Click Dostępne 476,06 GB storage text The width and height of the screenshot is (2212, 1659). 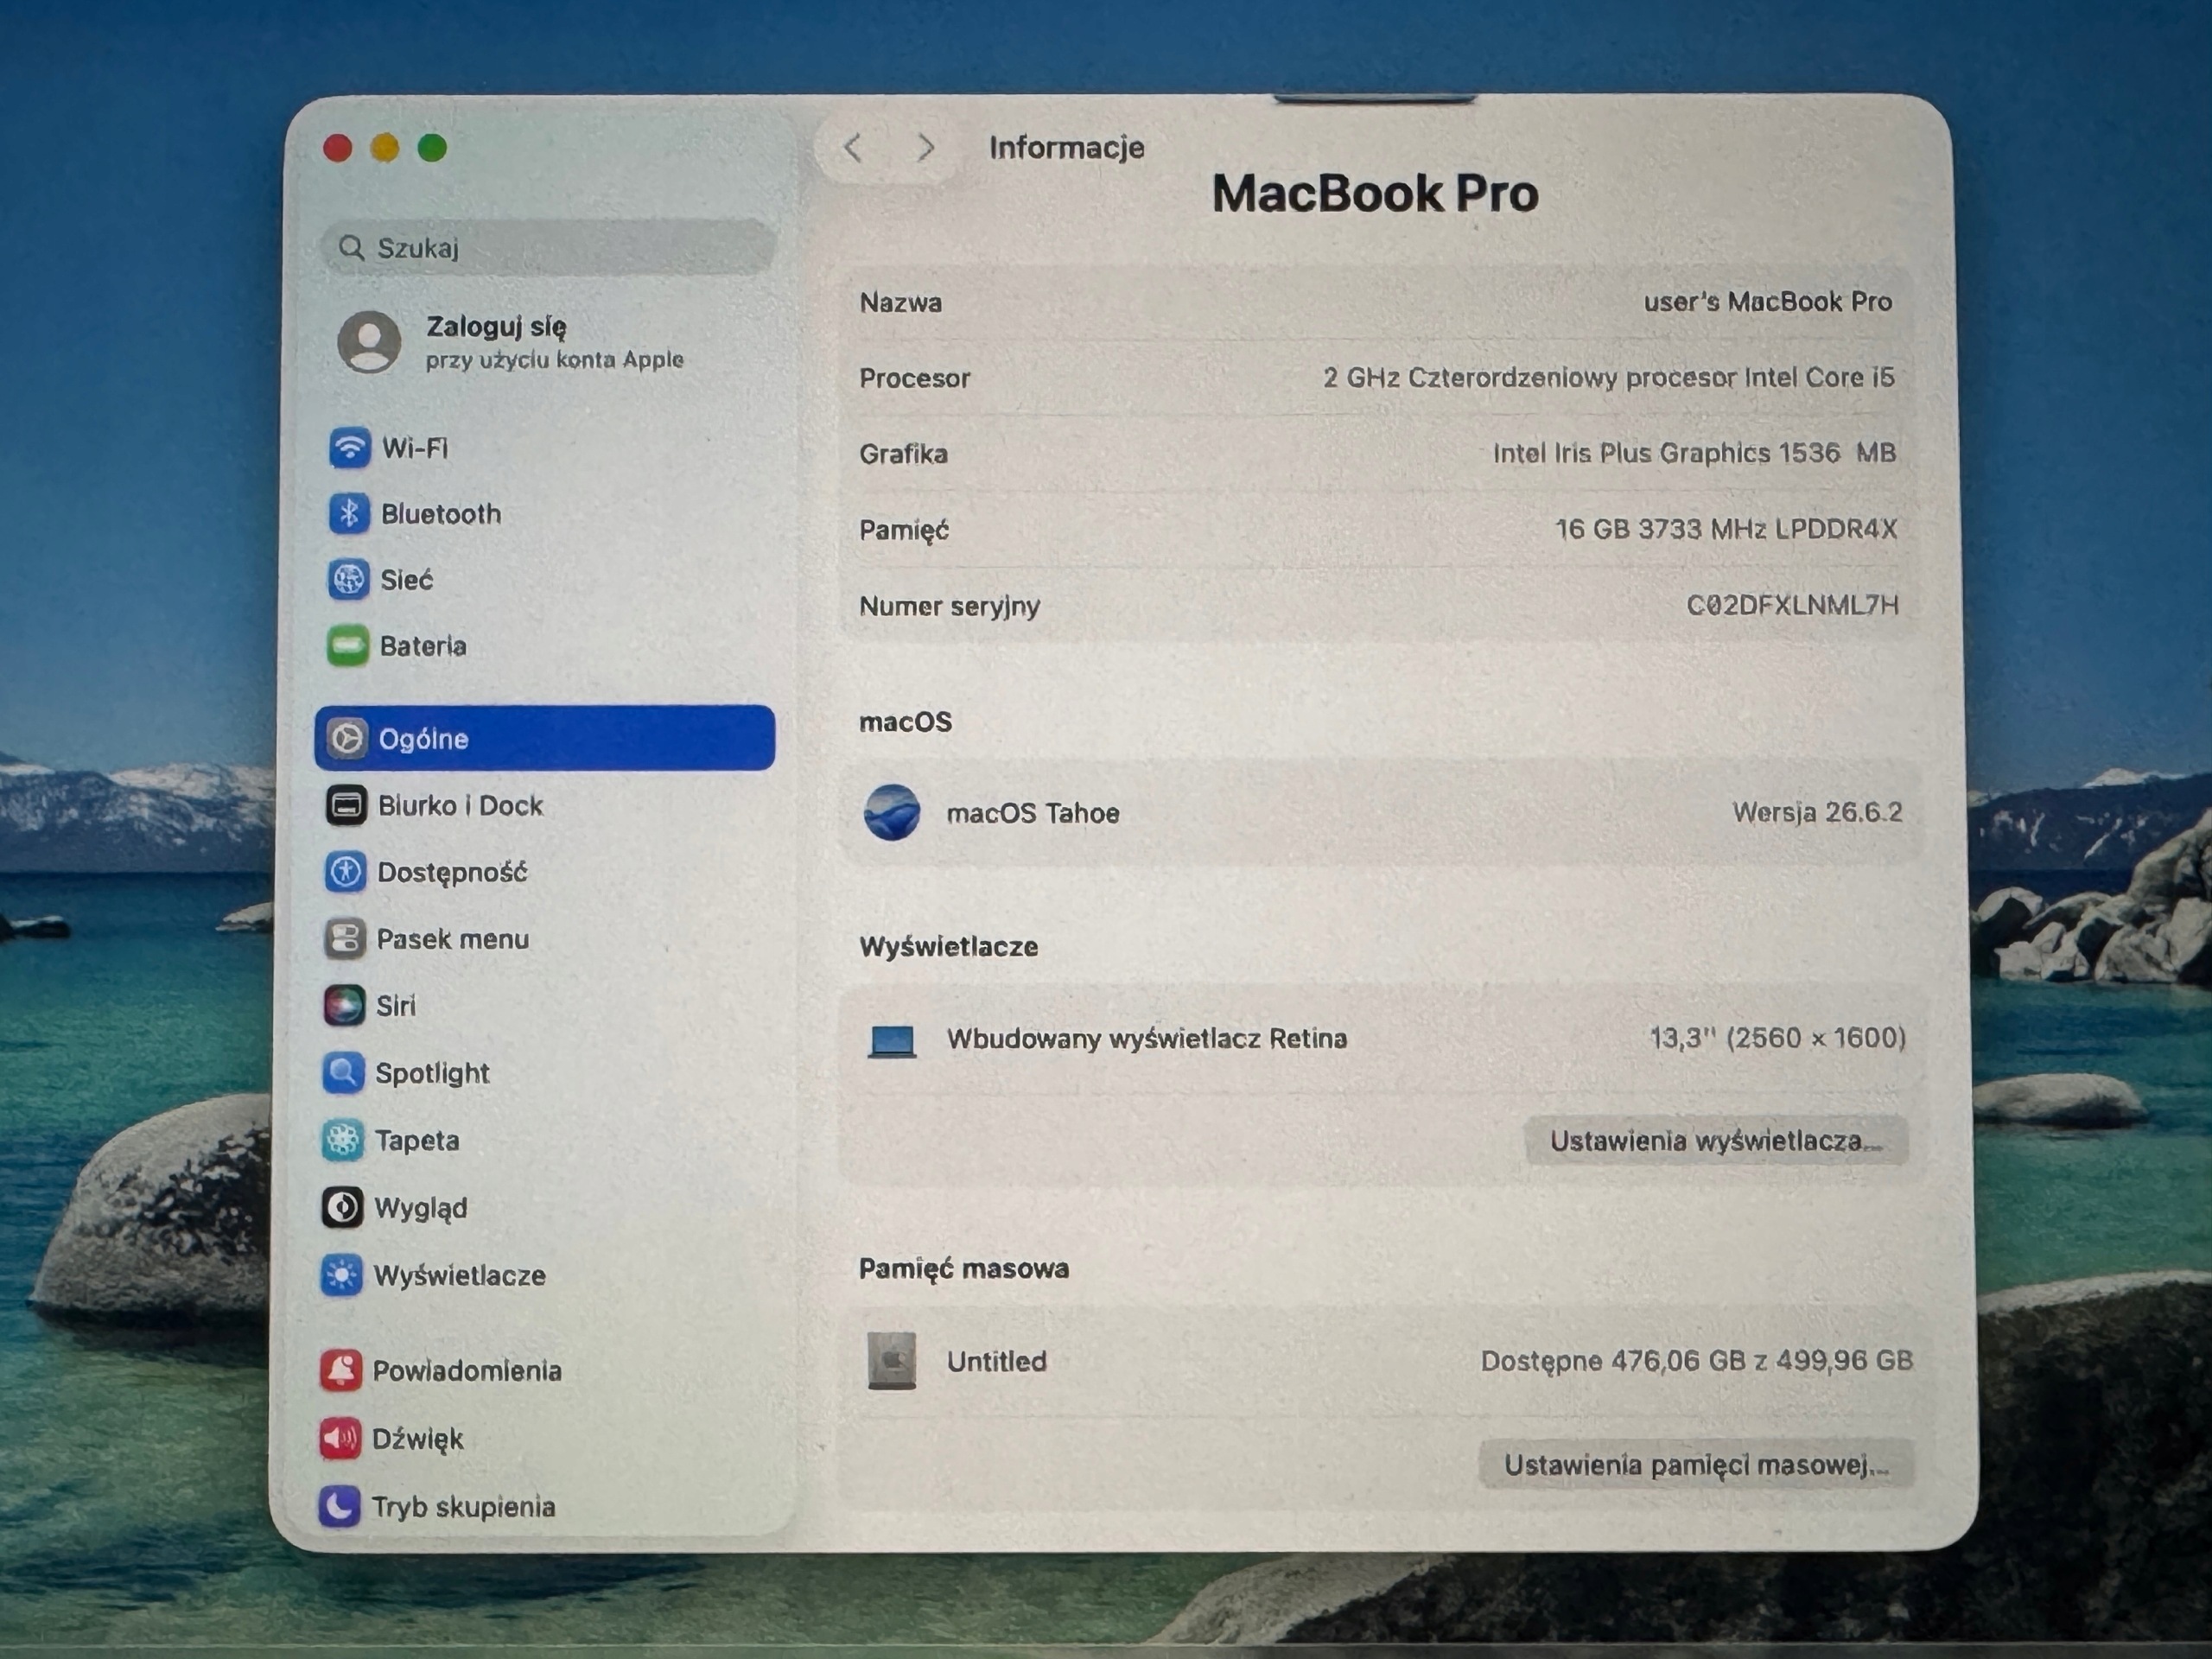(x=1697, y=1360)
